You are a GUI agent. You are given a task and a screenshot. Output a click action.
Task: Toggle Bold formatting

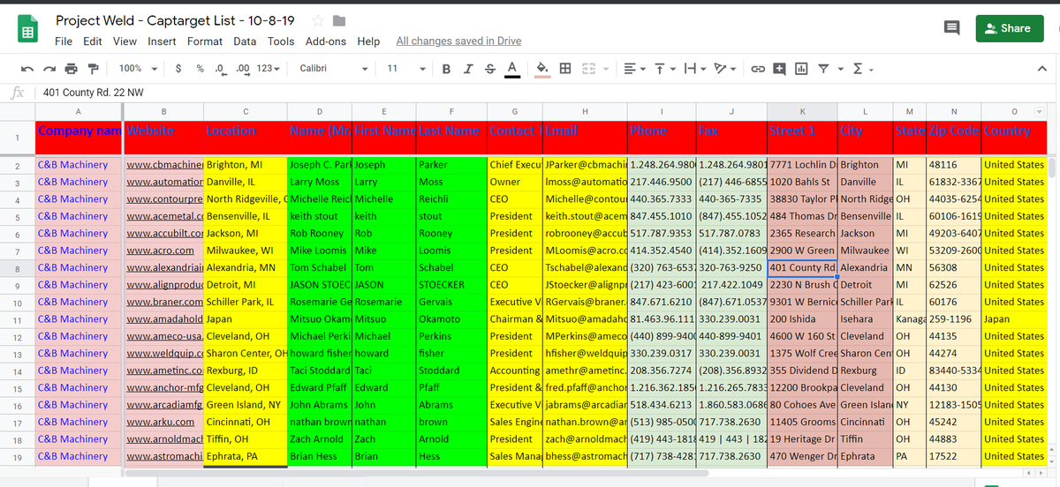click(446, 69)
